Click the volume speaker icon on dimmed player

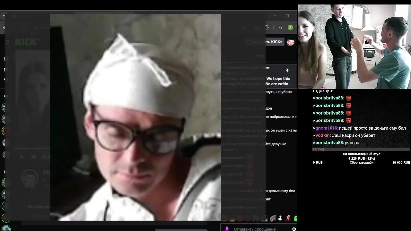click(x=34, y=157)
